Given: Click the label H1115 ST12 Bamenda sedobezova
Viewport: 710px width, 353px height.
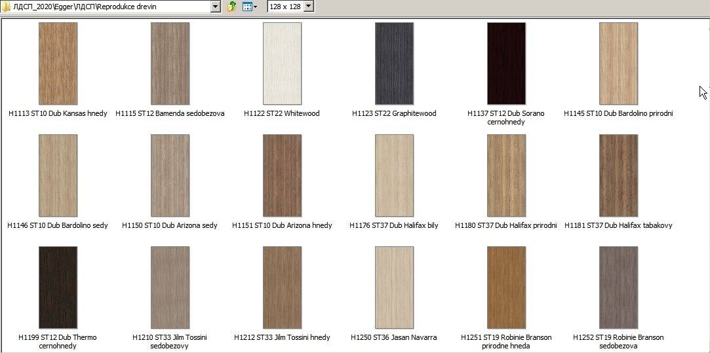Looking at the screenshot, I should click(x=170, y=113).
